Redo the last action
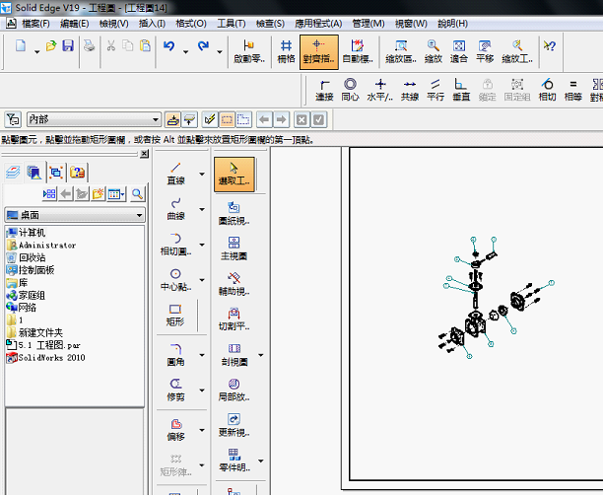 tap(203, 45)
